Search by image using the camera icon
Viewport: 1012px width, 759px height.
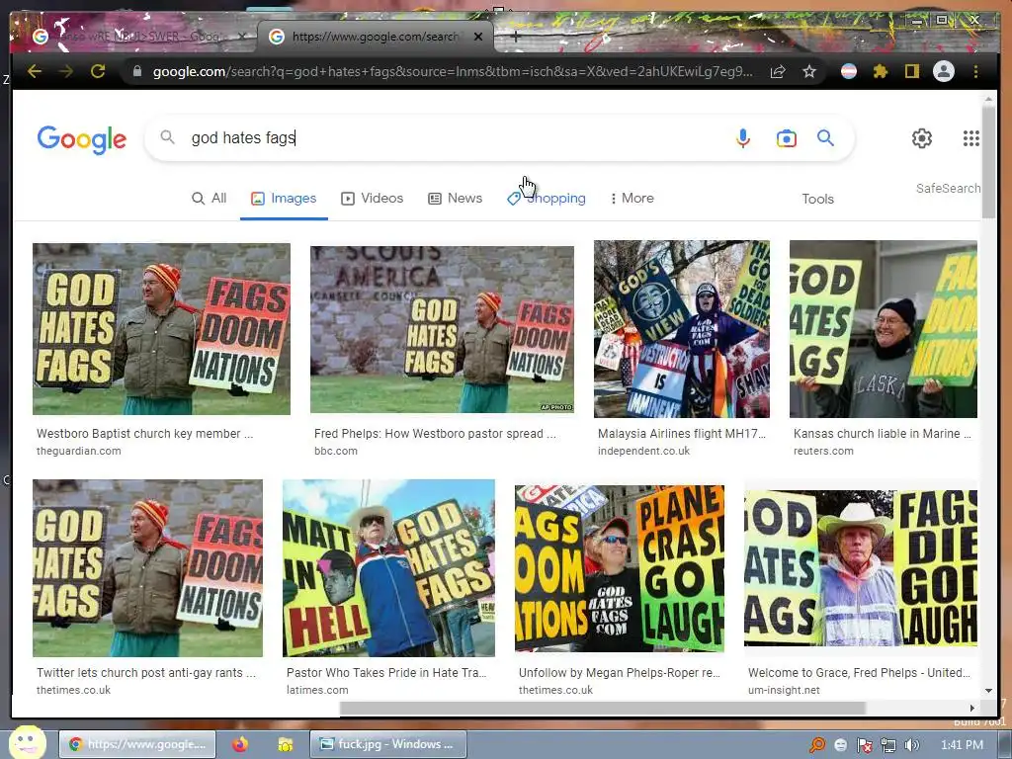click(x=786, y=138)
